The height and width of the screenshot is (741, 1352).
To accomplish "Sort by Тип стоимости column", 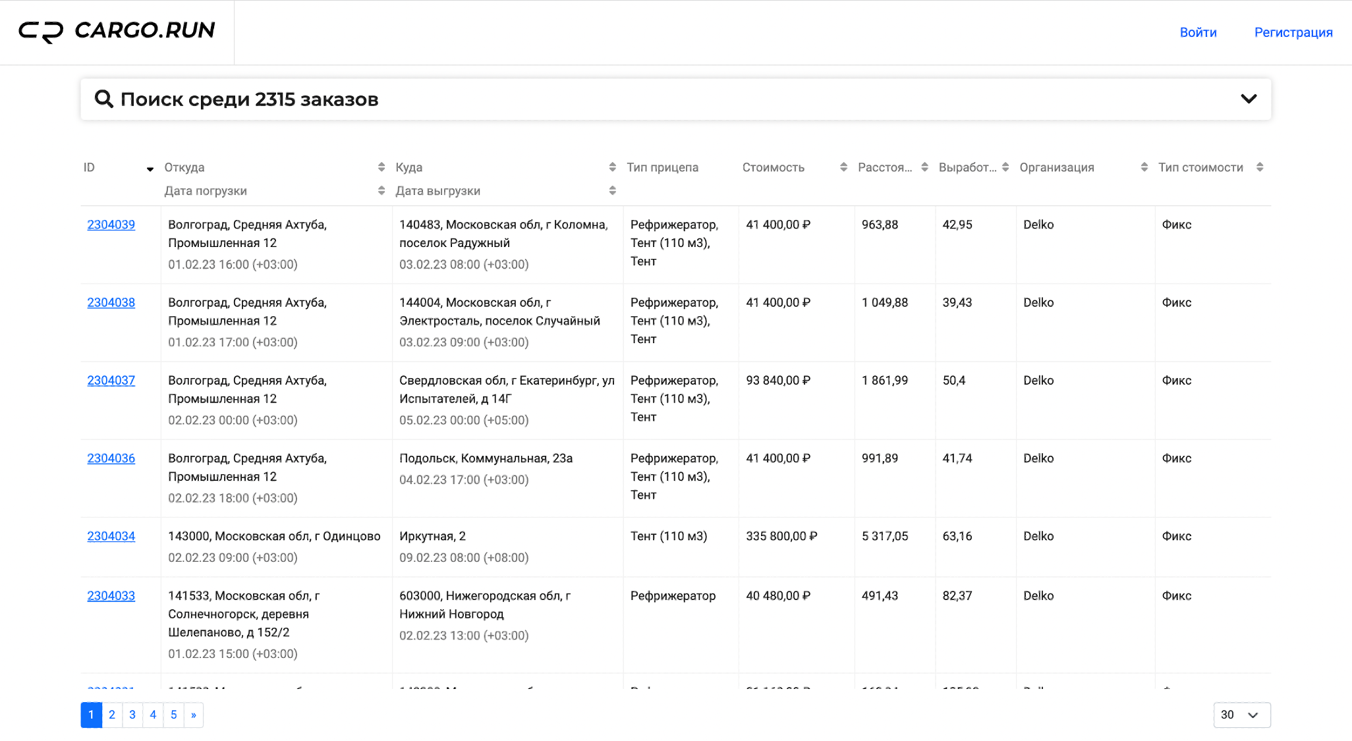I will [x=1260, y=167].
